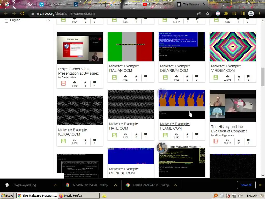Bookmark this page with the star icon
Viewport: 265px width, 199px height.
[208, 13]
